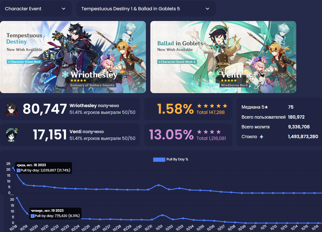Image resolution: width=322 pixels, height=232 pixels.
Task: Click the 10/25 date on the chart axis
Action: tap(86, 227)
